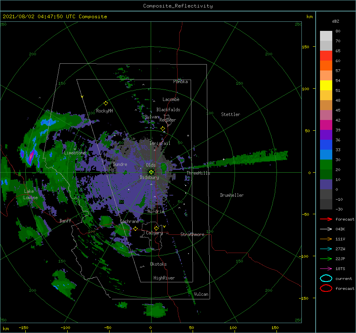Click the Calgary city label
This screenshot has width=356, height=333.
(x=154, y=233)
